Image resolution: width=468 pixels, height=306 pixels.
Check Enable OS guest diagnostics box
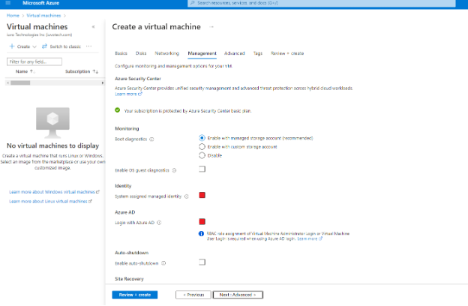point(202,169)
